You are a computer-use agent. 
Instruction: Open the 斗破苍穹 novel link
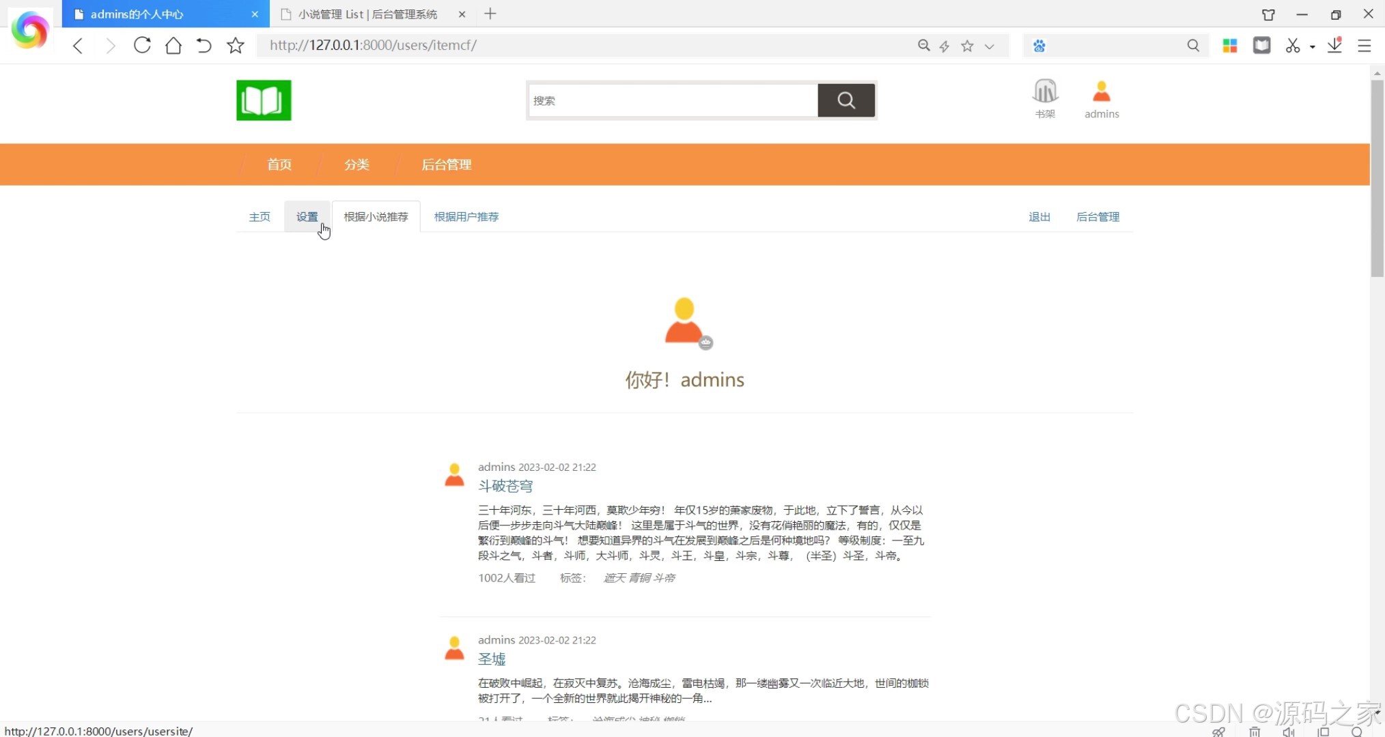[505, 486]
